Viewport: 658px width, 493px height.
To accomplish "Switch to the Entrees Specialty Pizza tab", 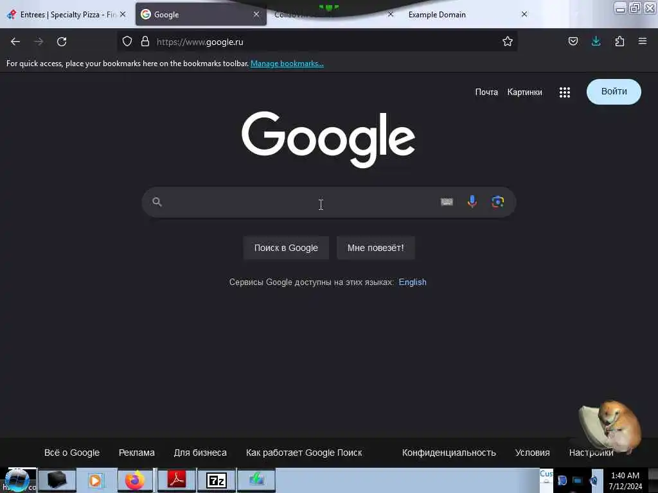I will [67, 15].
